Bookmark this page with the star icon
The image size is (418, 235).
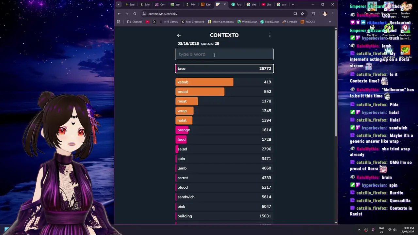(302, 14)
